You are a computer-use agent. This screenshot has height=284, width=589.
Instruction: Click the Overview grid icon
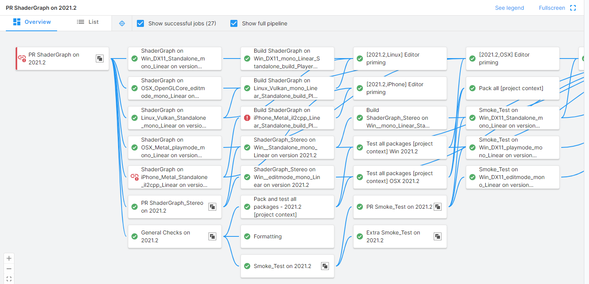[x=17, y=22]
